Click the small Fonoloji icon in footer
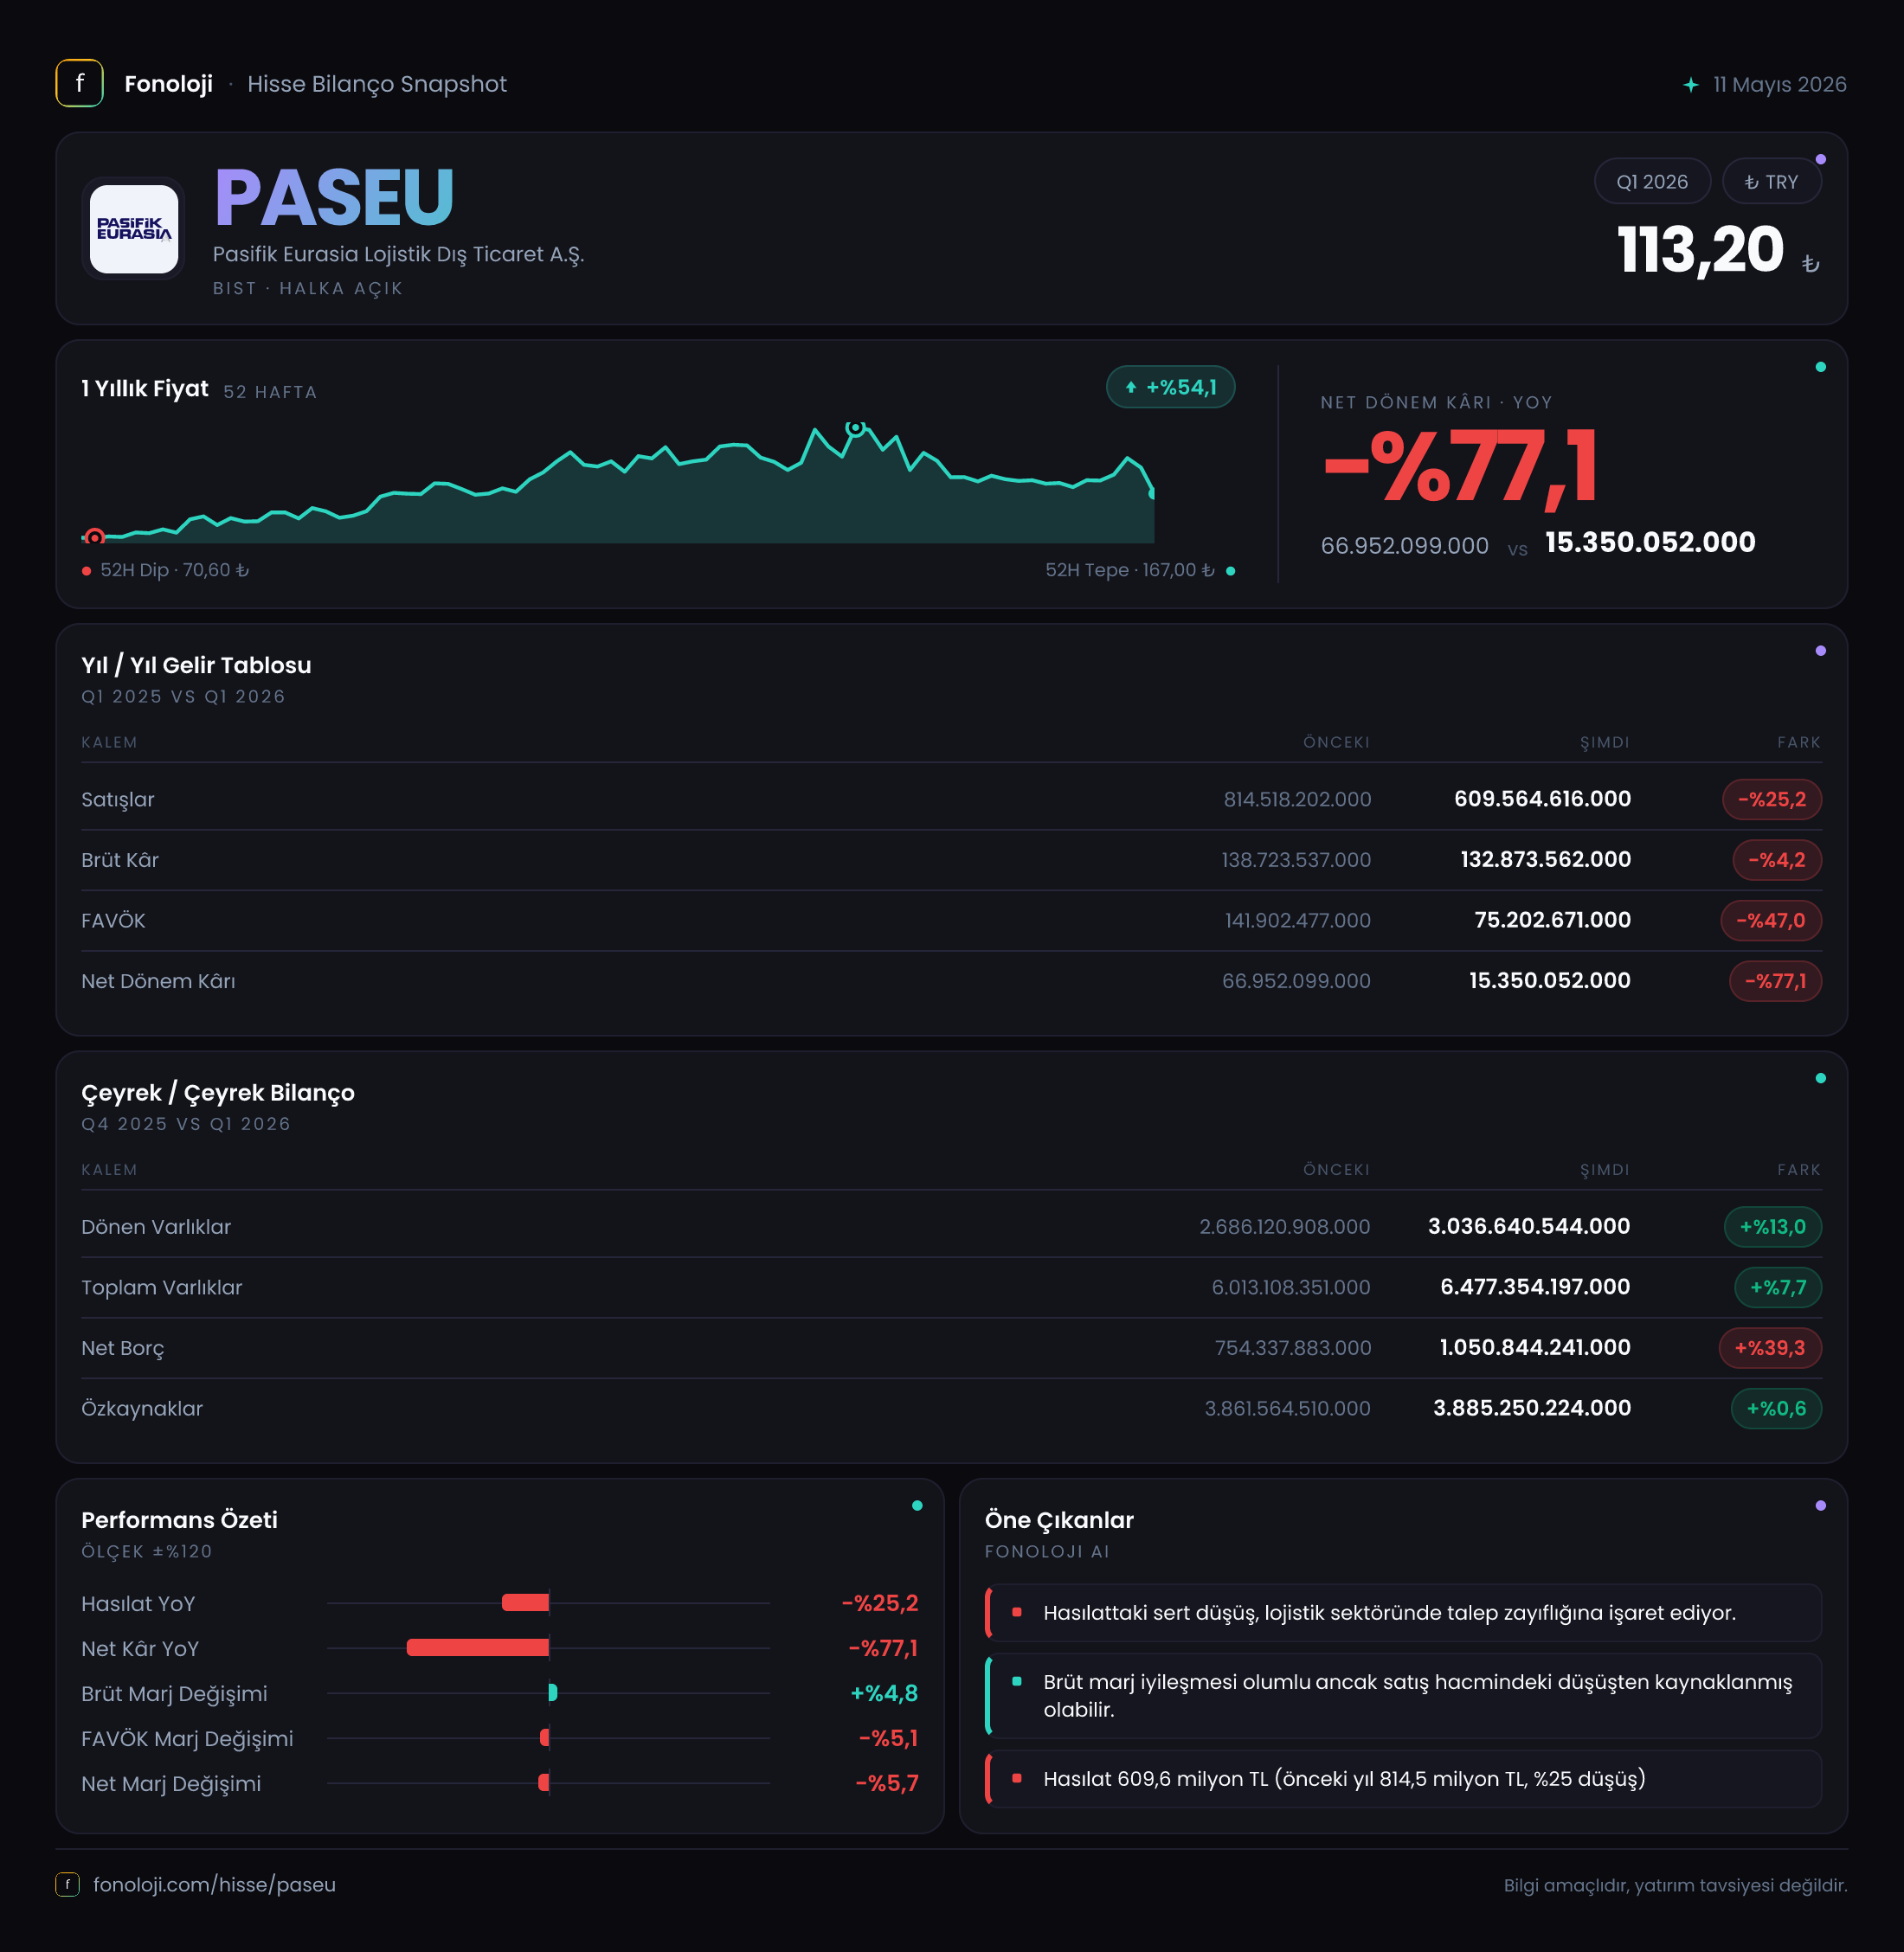1904x1952 pixels. [x=67, y=1884]
